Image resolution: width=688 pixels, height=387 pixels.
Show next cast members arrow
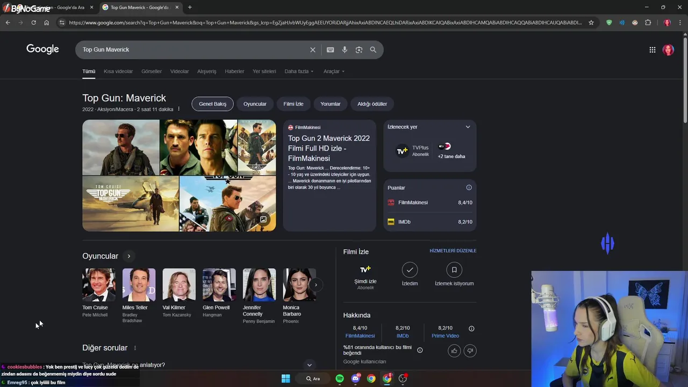pos(316,285)
